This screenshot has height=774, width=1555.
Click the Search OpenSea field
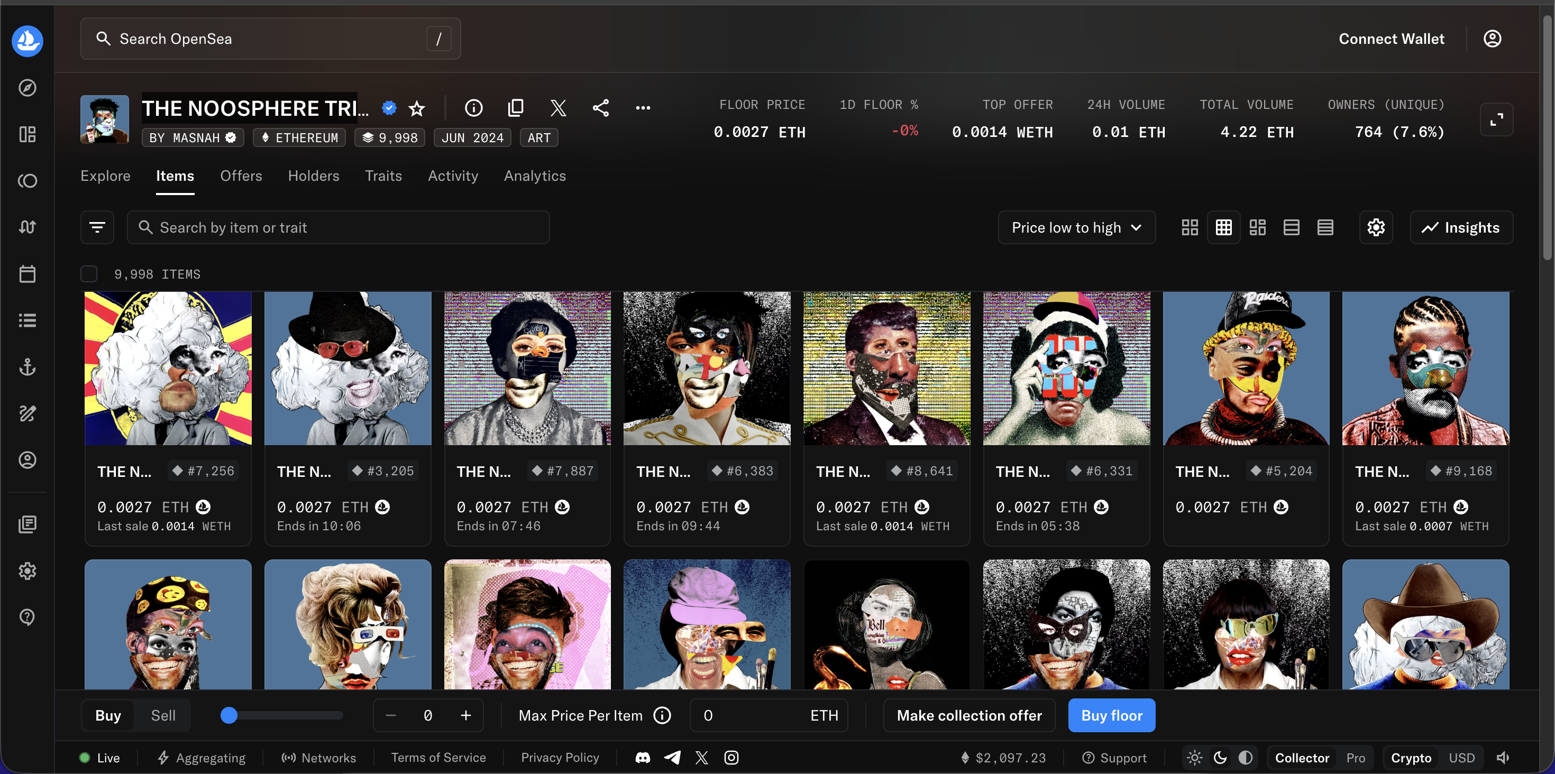[x=270, y=39]
